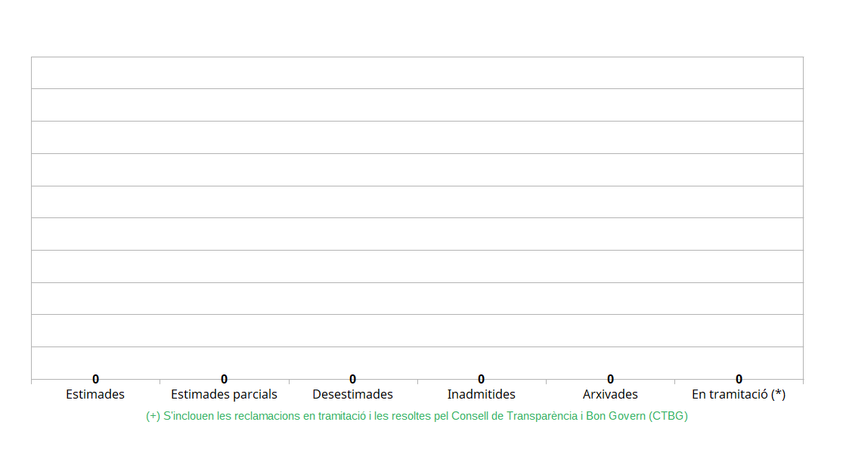Screen dimensions: 846x462
Task: Click the 0 value above Estimades
Action: tap(95, 379)
